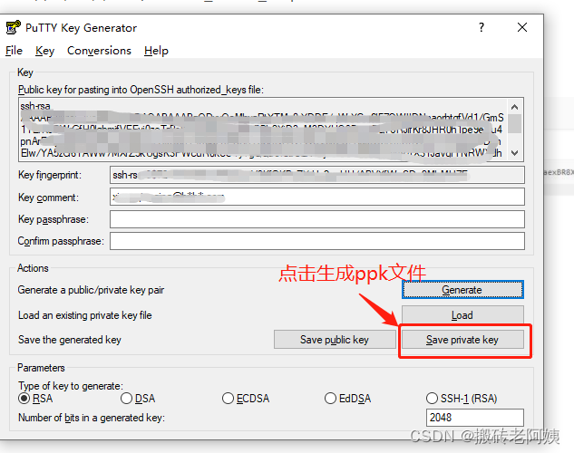Click the Load button
Viewport: 574px width, 453px height.
click(462, 314)
